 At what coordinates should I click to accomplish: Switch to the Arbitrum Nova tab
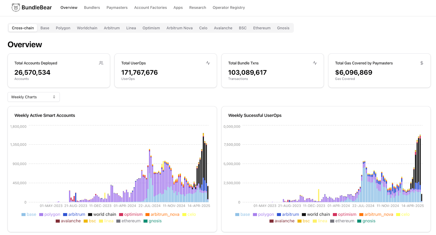tap(180, 28)
